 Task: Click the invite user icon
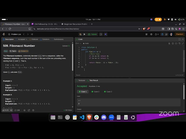pyautogui.click(x=167, y=34)
